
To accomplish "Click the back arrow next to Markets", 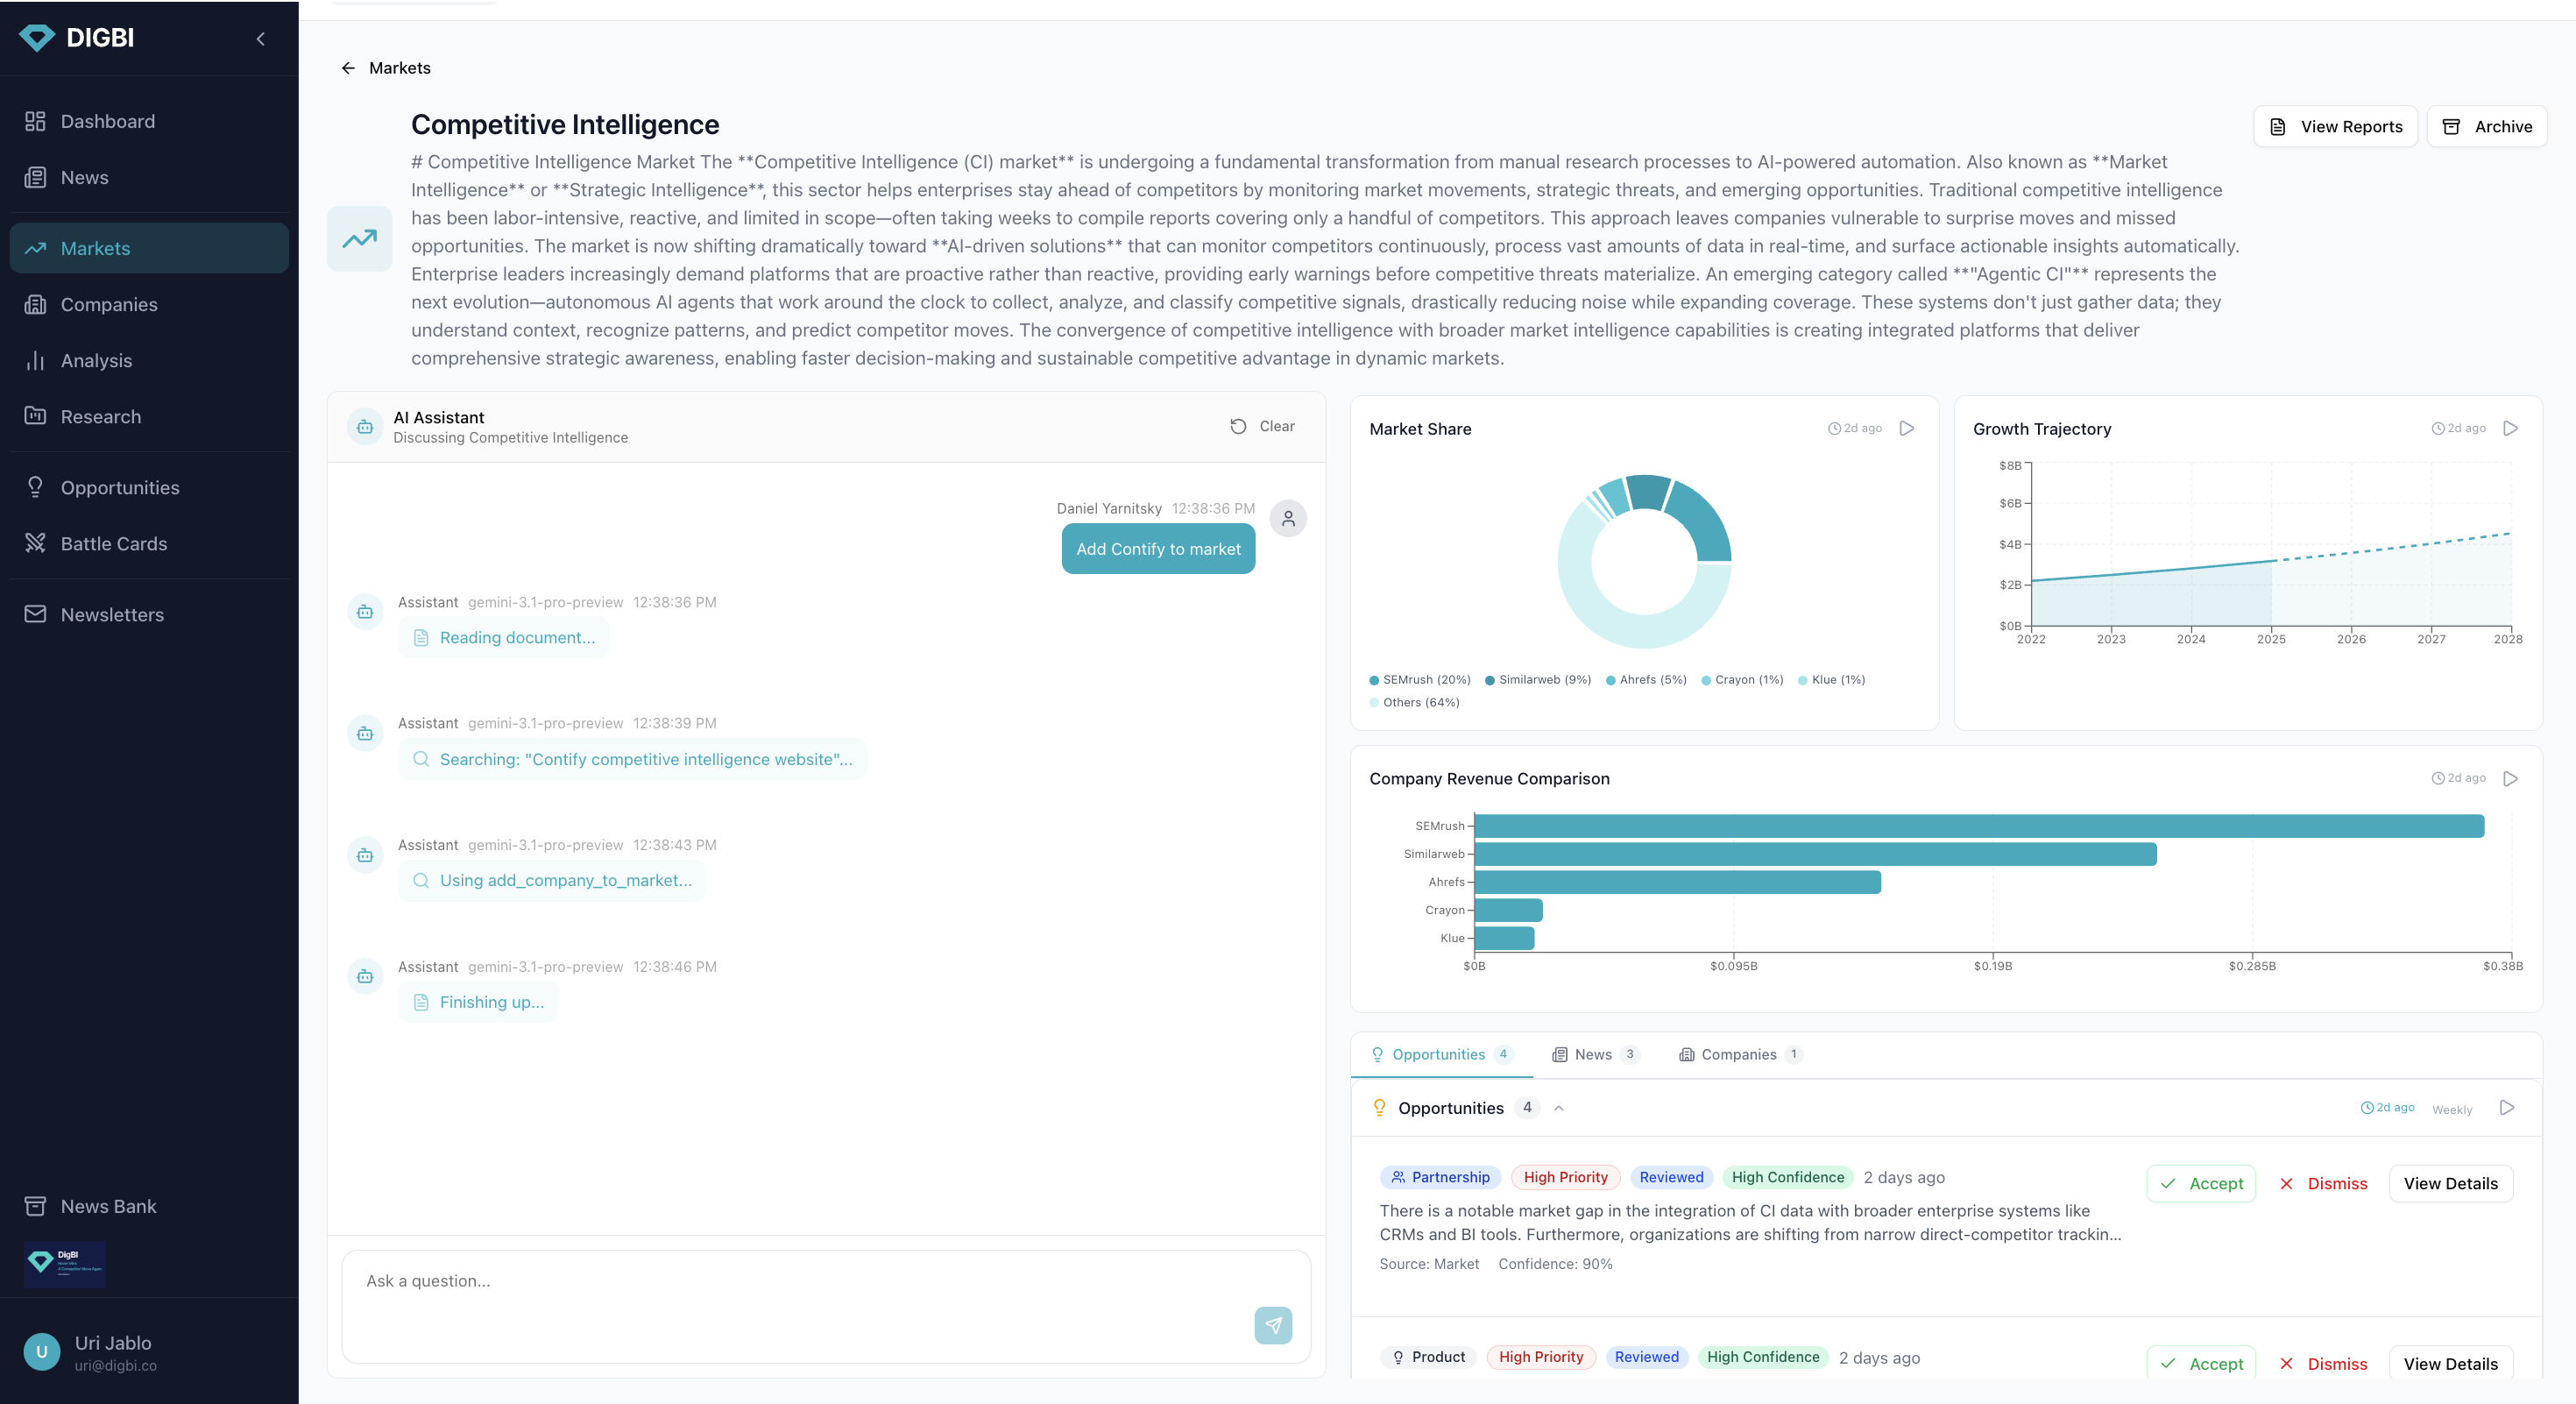I will (x=348, y=68).
